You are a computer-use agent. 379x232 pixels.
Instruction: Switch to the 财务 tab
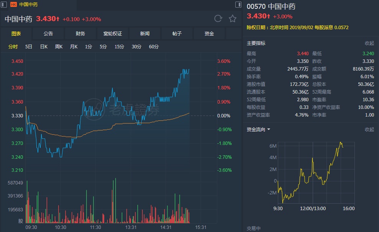point(80,34)
